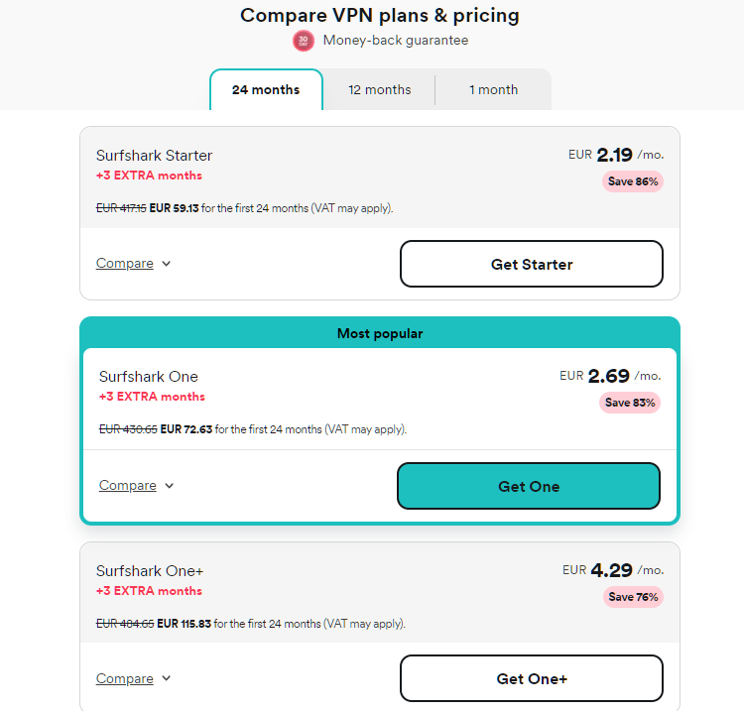Click the Save 76% badge
744x711 pixels.
633,597
